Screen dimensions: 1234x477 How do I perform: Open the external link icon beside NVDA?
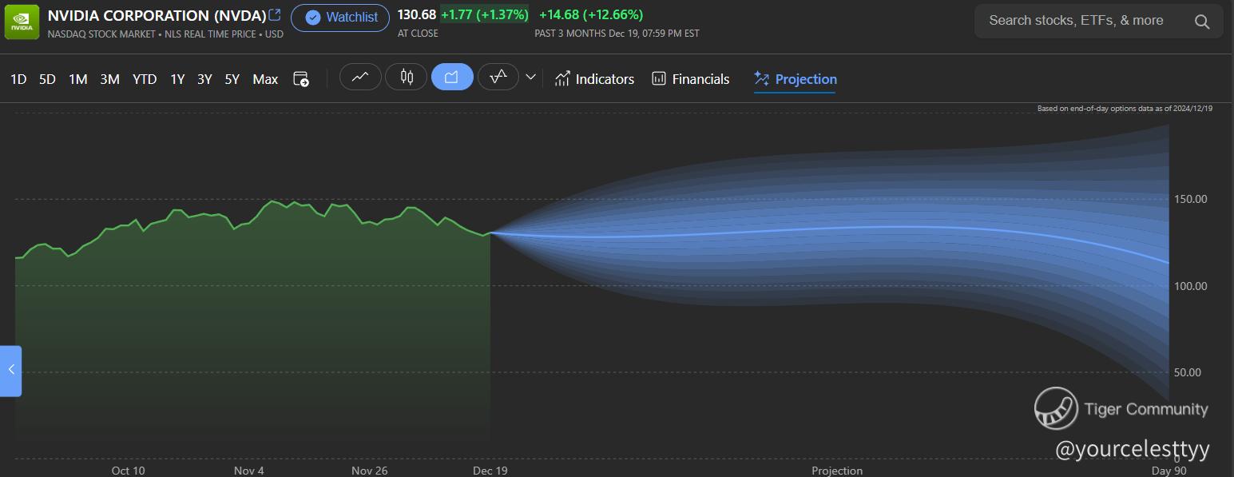point(275,14)
